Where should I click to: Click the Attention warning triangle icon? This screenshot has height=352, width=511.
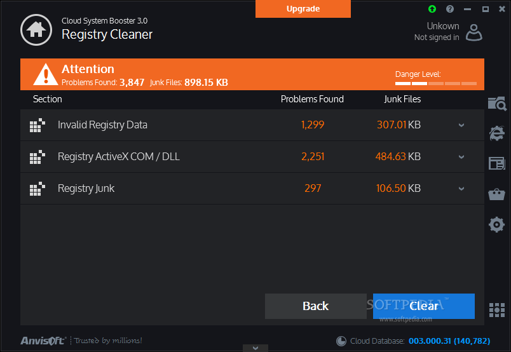46,74
